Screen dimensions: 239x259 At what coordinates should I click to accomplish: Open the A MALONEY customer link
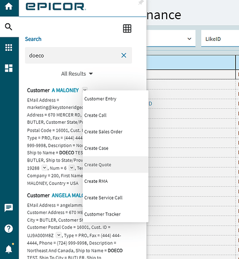(x=65, y=90)
